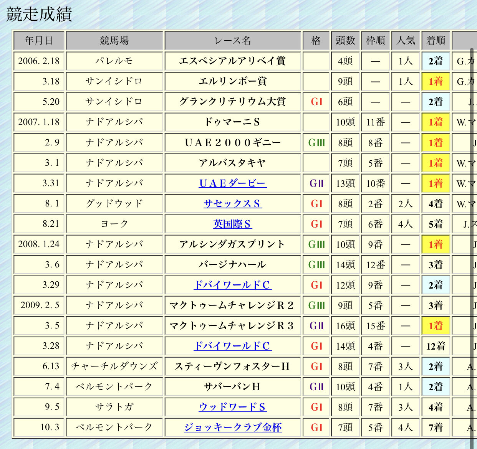This screenshot has width=477, height=449.
Task: Click the レース名 column header
Action: pyautogui.click(x=233, y=41)
